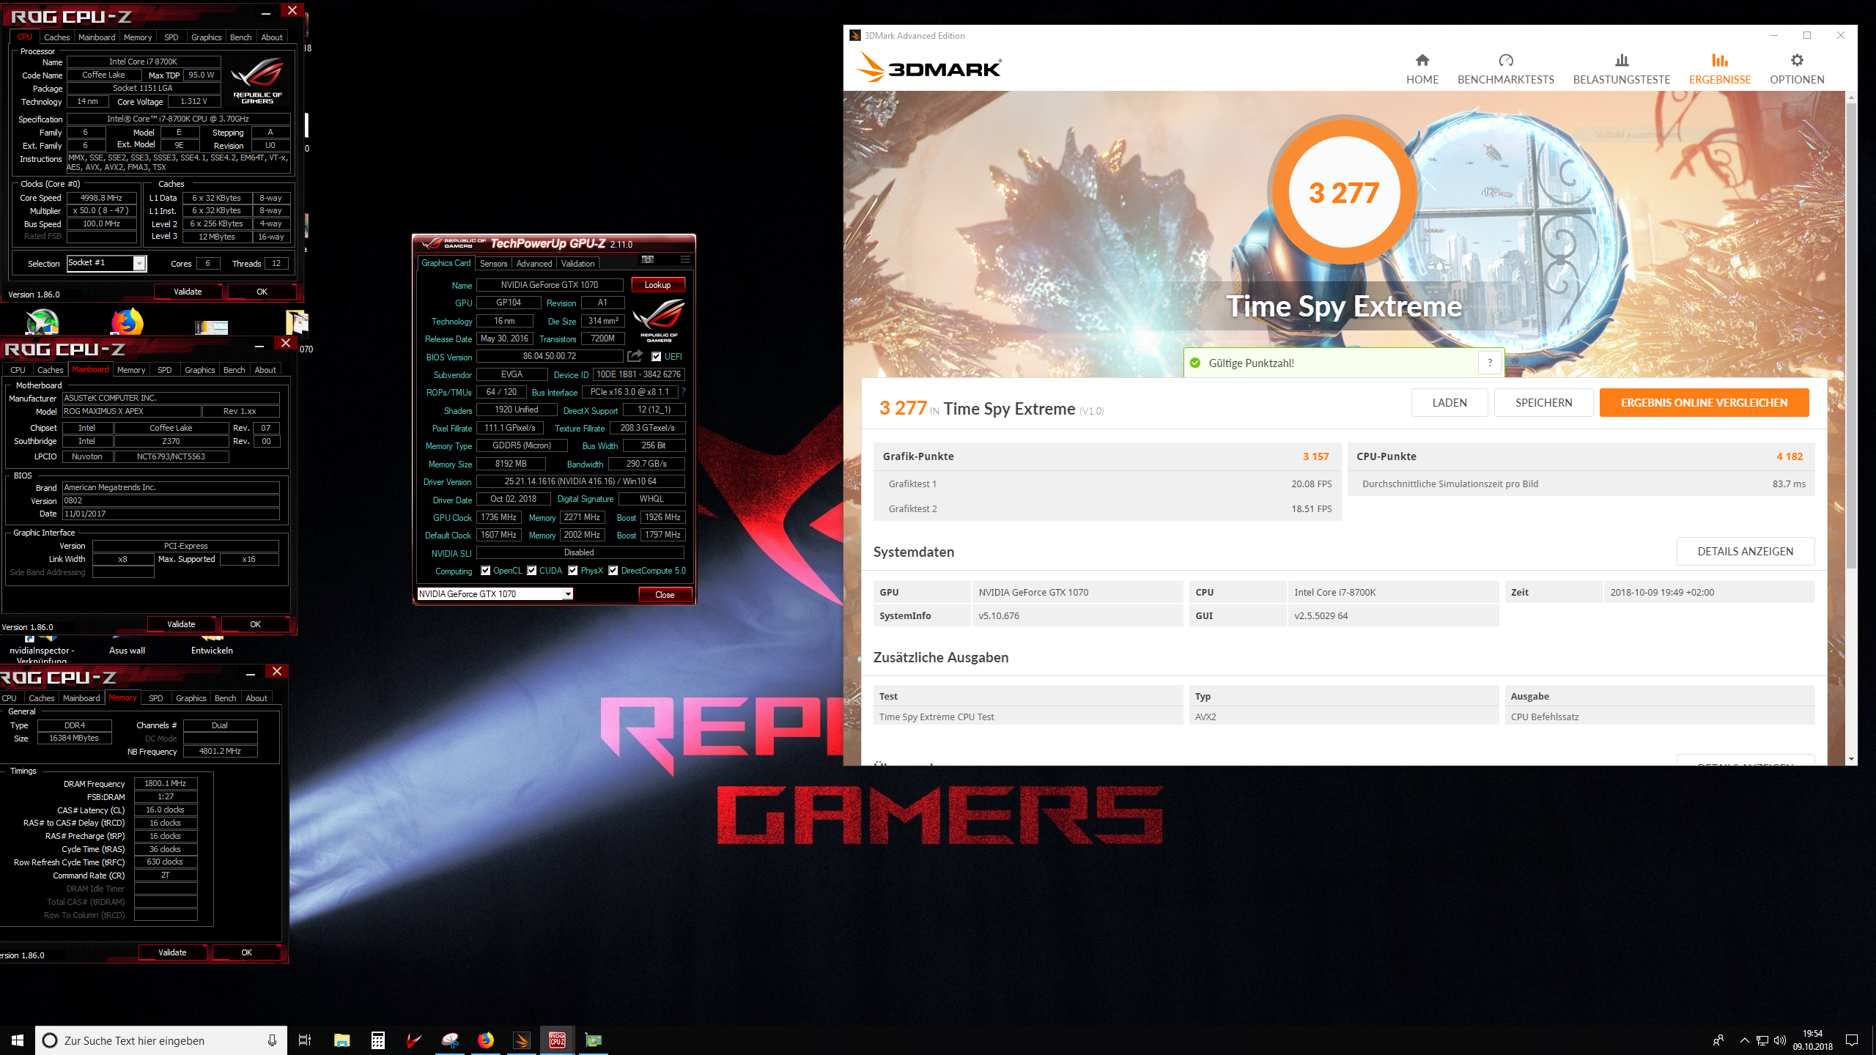Open the Action Center notifications icon
The height and width of the screenshot is (1055, 1876).
1852,1040
